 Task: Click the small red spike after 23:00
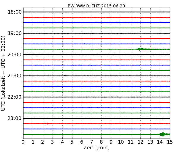pos(47,123)
